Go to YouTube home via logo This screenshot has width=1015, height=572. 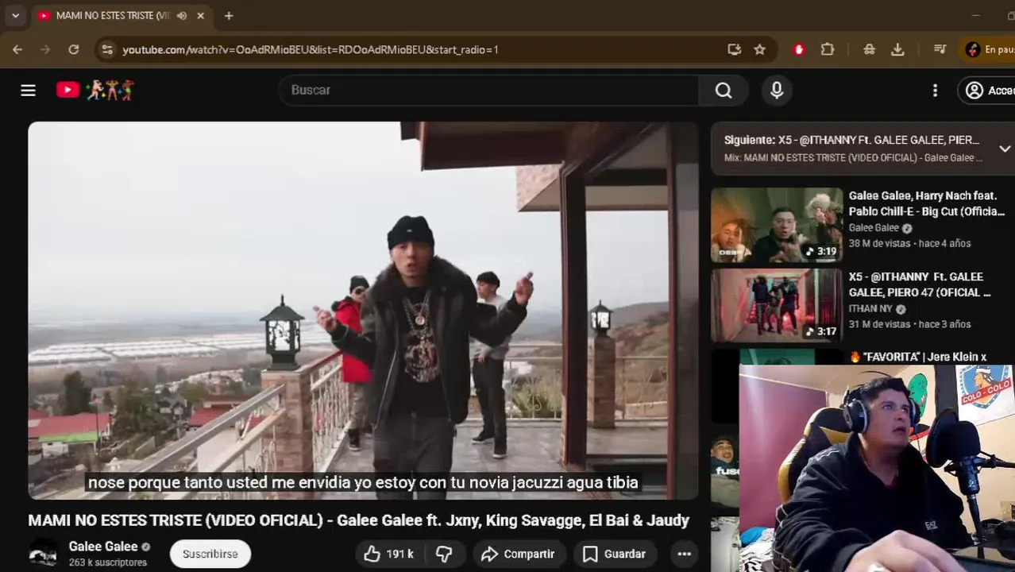pos(95,90)
